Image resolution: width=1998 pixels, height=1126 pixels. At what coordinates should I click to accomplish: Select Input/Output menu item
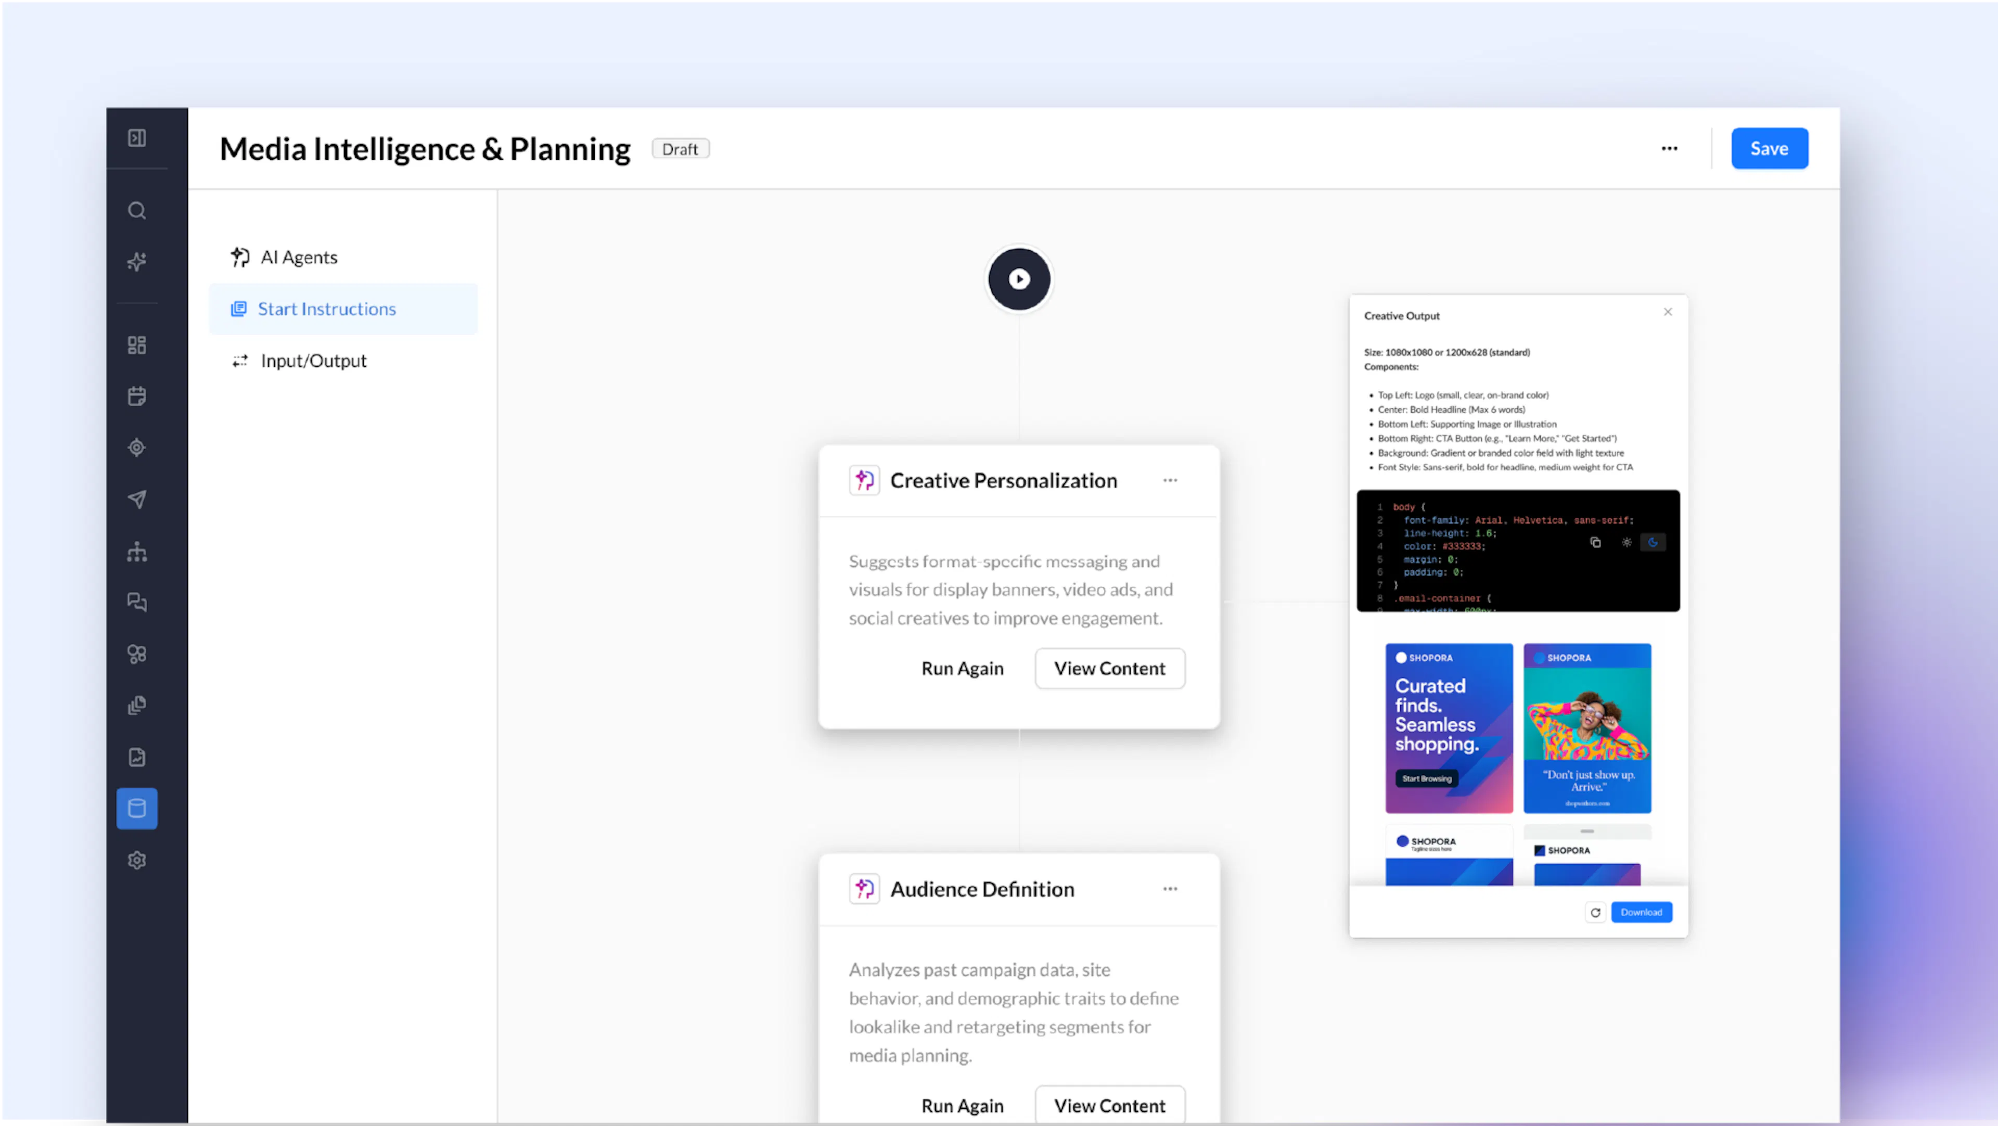click(343, 362)
